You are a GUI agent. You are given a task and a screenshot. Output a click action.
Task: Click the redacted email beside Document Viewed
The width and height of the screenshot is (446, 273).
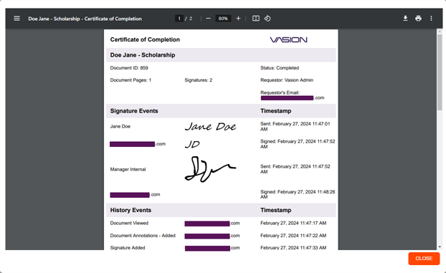pos(212,224)
